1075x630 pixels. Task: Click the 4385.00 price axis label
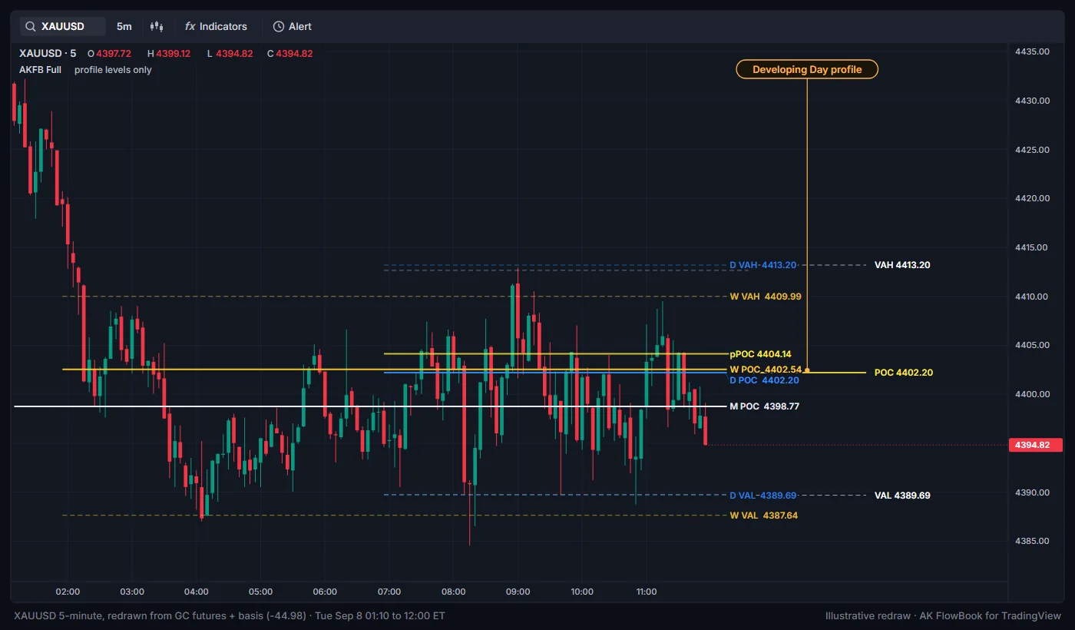(1031, 541)
